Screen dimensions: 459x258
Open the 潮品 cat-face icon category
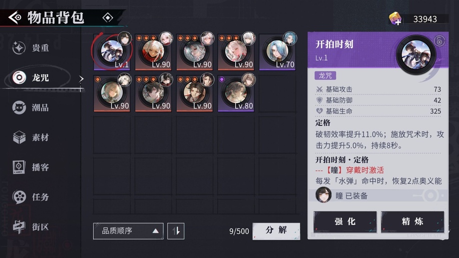click(x=31, y=108)
